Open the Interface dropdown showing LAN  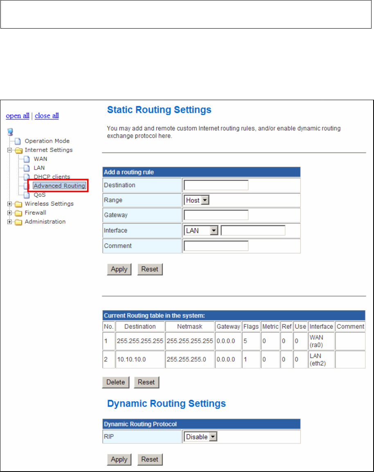(201, 230)
